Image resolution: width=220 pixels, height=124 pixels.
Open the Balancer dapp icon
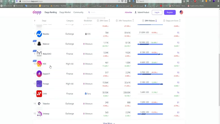pos(39,44)
